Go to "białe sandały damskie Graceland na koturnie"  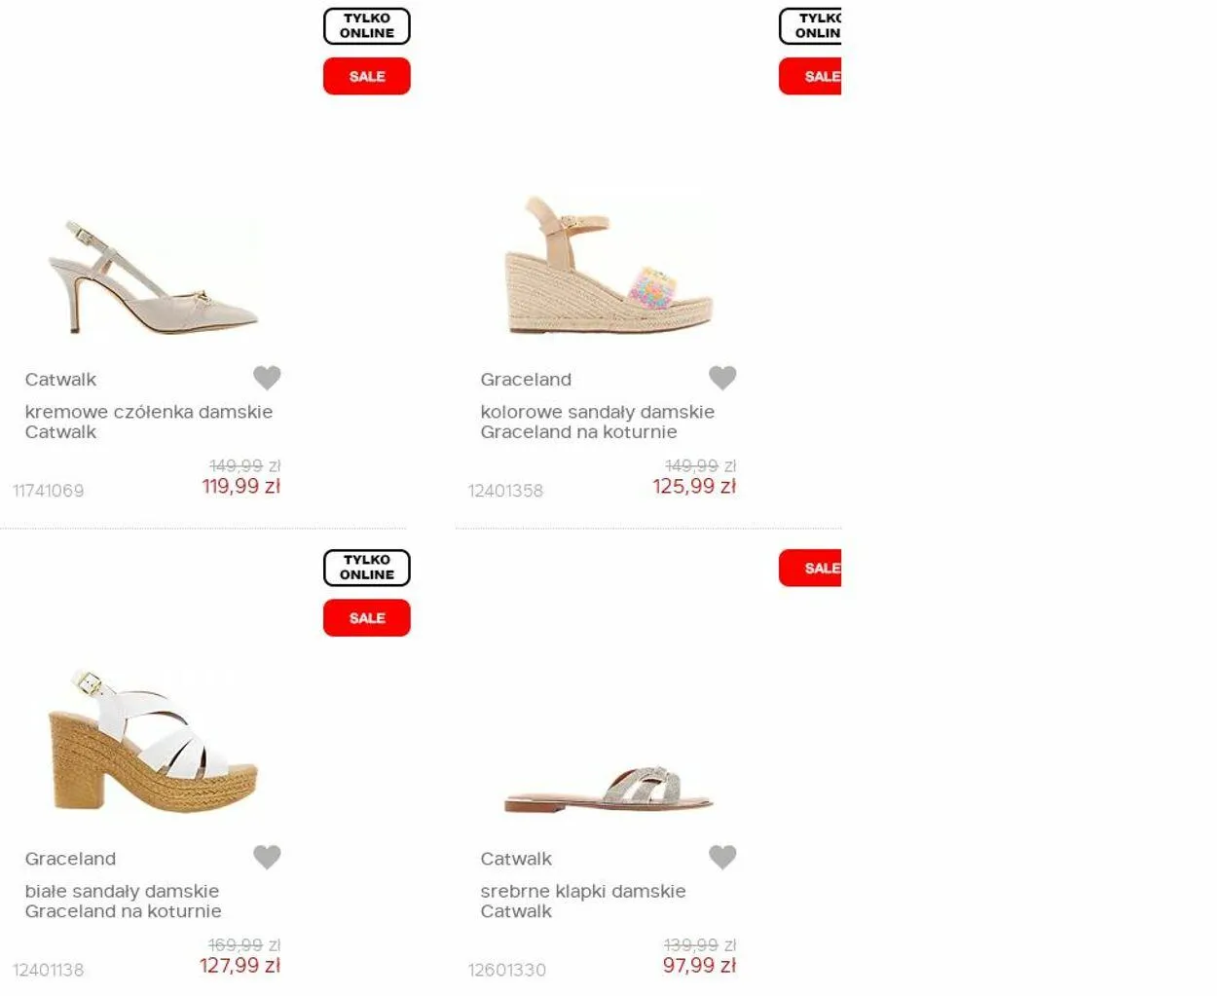tap(123, 901)
